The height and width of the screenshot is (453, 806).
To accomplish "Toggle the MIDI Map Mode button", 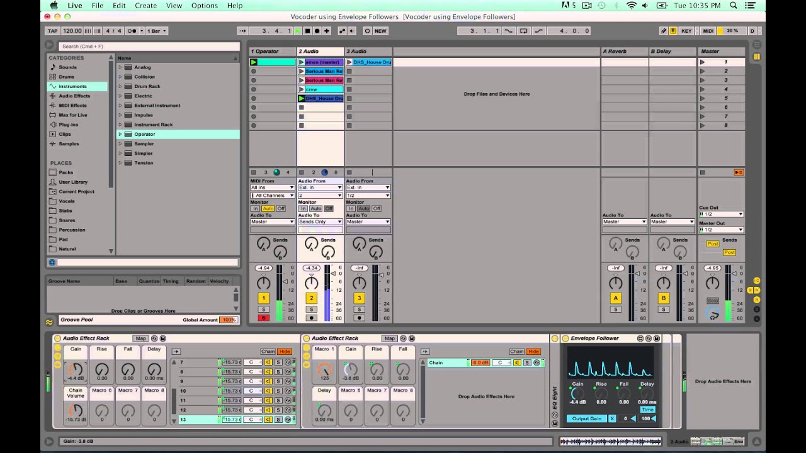I will (x=708, y=31).
